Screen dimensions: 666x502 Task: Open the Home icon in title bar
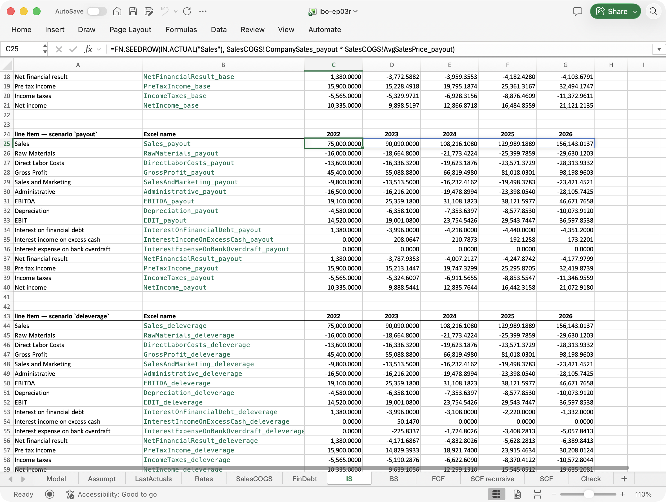click(117, 12)
